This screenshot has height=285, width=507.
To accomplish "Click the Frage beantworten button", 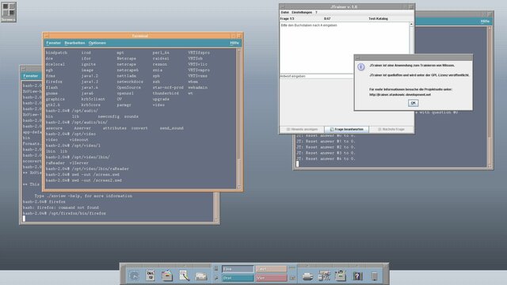I will pos(347,129).
